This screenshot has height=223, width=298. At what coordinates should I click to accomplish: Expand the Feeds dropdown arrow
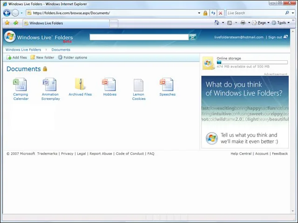click(236, 23)
